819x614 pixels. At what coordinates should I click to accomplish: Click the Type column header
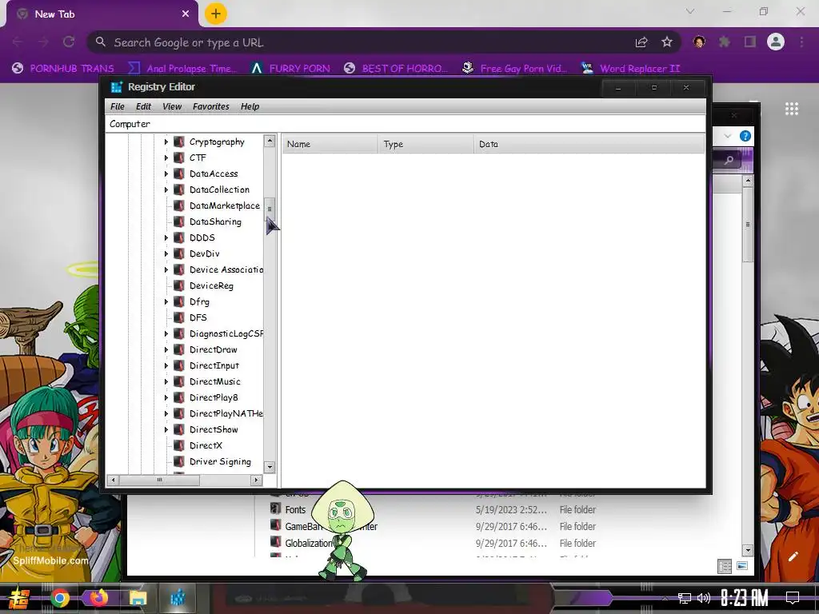pyautogui.click(x=425, y=144)
